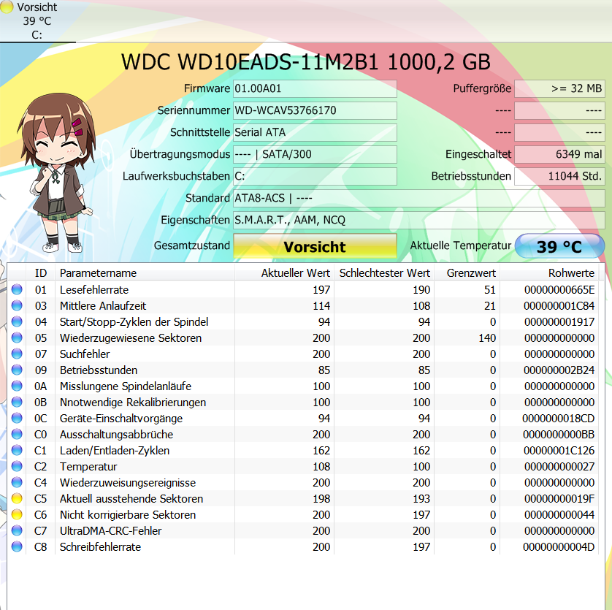612x610 pixels.
Task: Click the Aktueller Wert column header
Action: tap(284, 273)
